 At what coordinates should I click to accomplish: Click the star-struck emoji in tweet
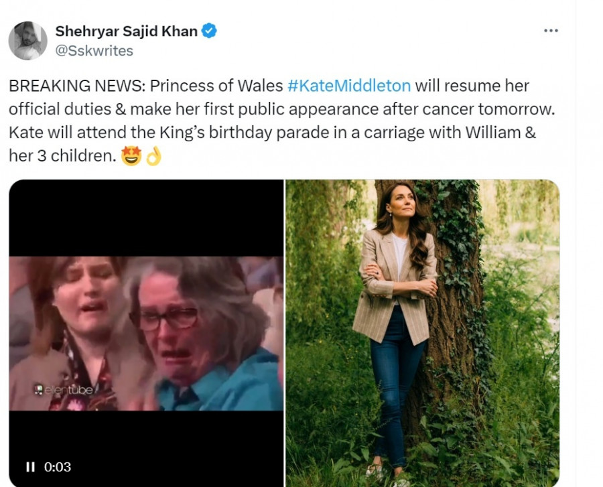(132, 157)
